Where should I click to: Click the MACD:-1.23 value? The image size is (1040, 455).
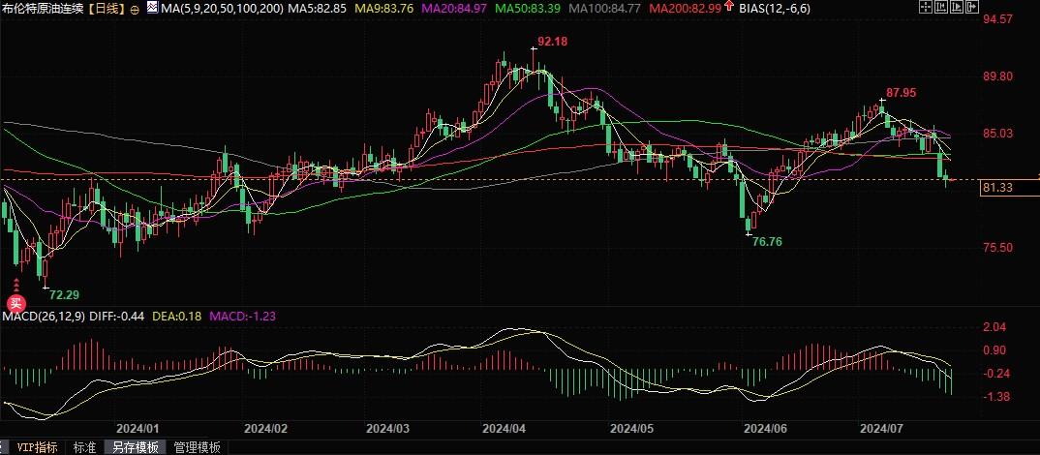tap(242, 317)
